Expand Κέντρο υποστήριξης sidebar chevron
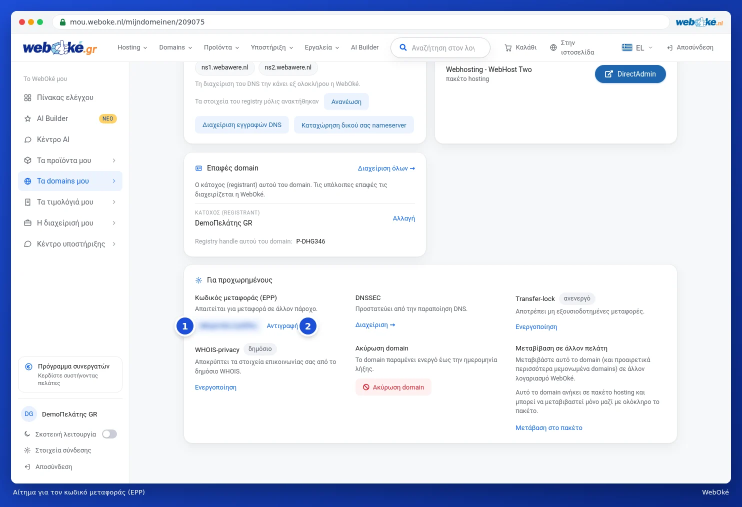This screenshot has width=742, height=507. 114,244
